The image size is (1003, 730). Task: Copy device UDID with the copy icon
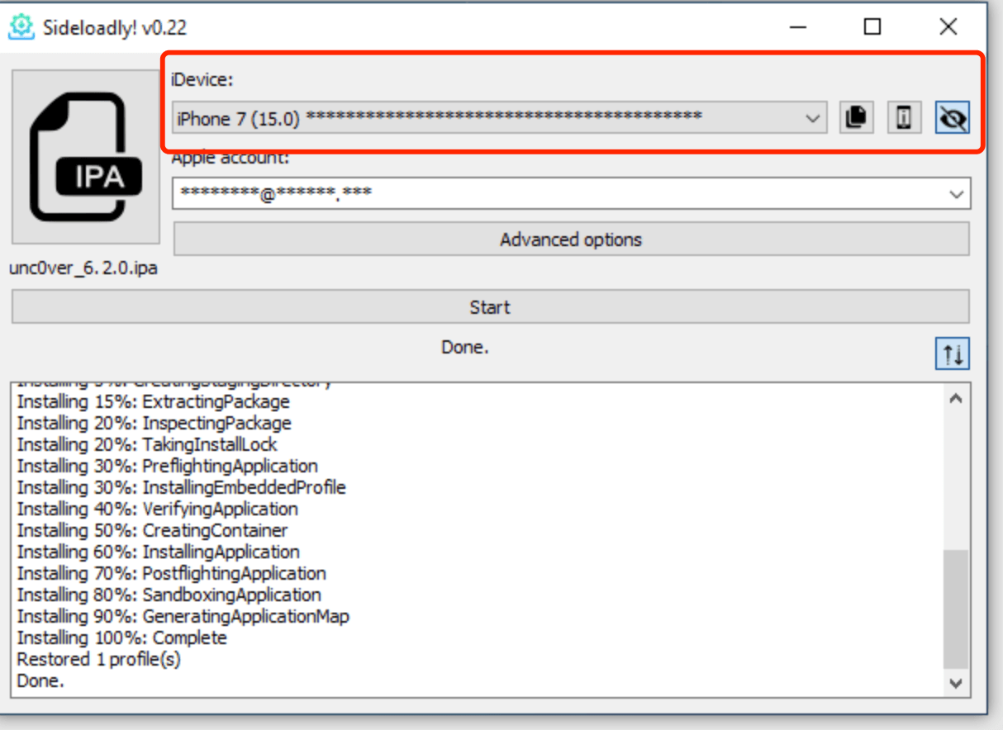tap(857, 118)
